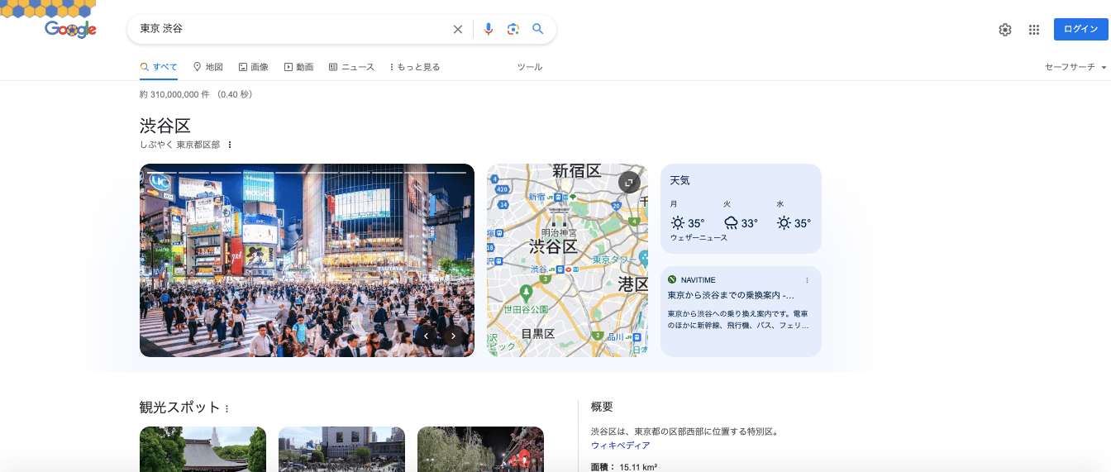Open the third 観光スポット night thumbnail
1111x472 pixels.
tap(480, 449)
